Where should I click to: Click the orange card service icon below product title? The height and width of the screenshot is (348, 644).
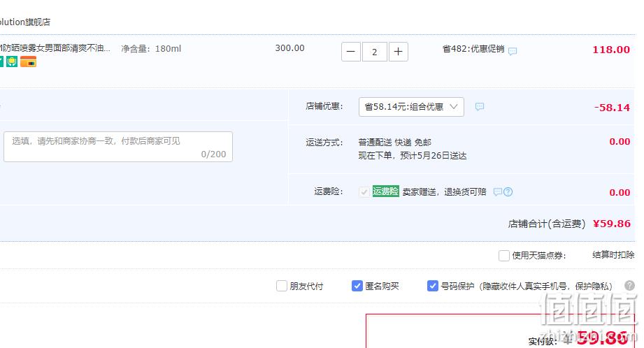tap(29, 62)
